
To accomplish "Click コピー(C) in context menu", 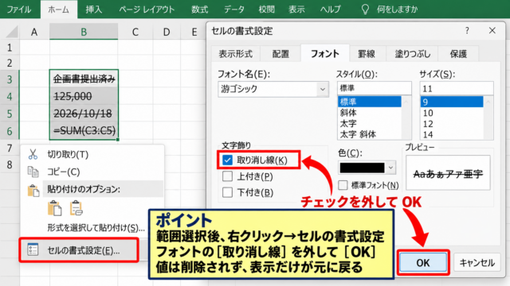I will [x=64, y=172].
